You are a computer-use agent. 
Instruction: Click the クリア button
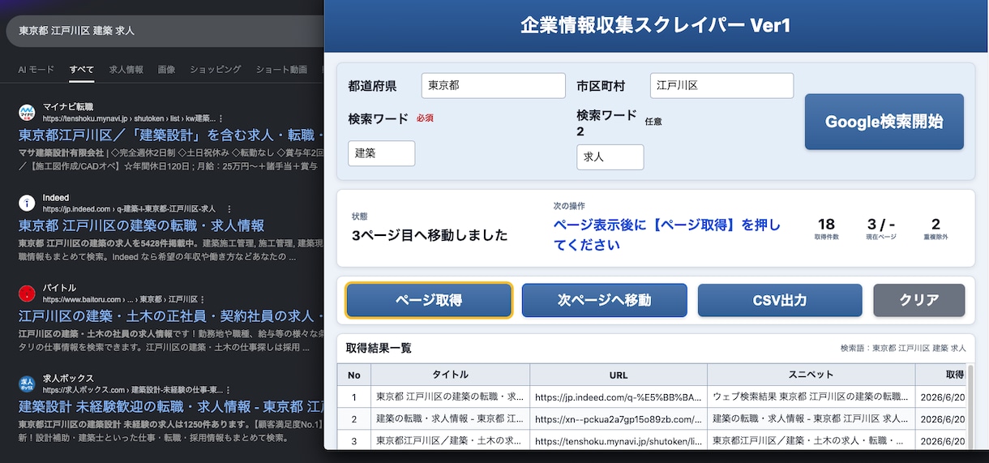coord(919,300)
